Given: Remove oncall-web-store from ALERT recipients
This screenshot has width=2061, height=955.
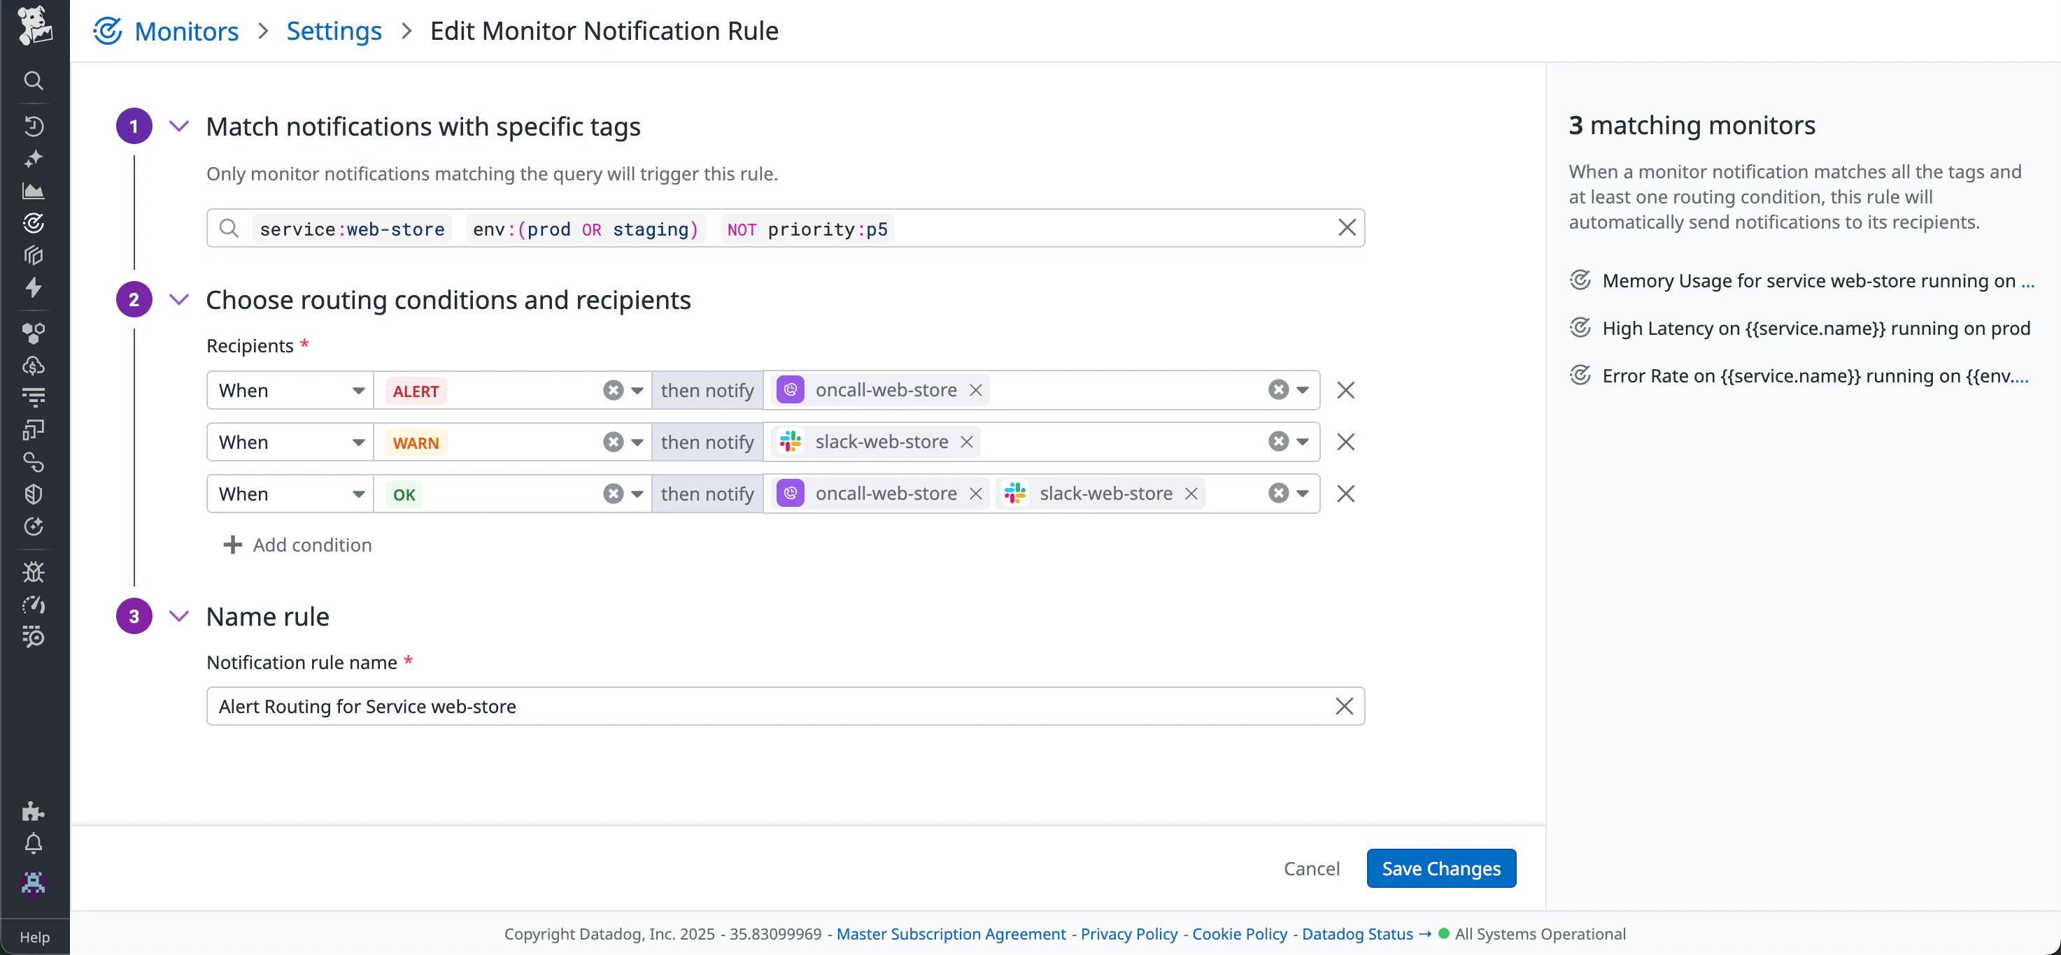Looking at the screenshot, I should pyautogui.click(x=975, y=390).
